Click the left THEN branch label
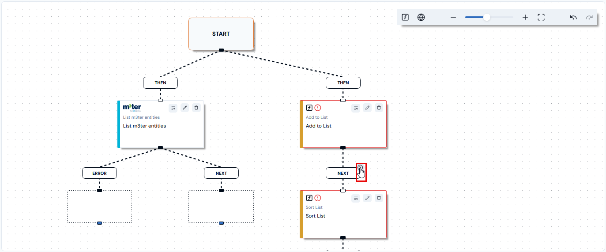This screenshot has height=252, width=606. [160, 83]
